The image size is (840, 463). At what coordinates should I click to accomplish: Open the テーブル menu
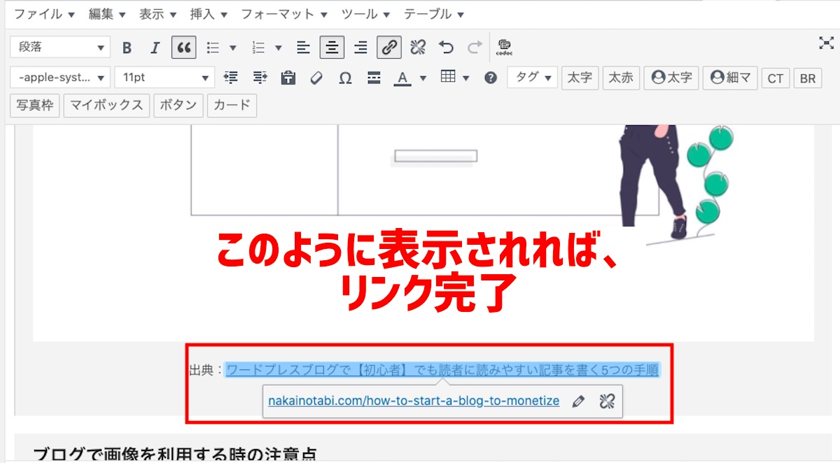(x=428, y=13)
